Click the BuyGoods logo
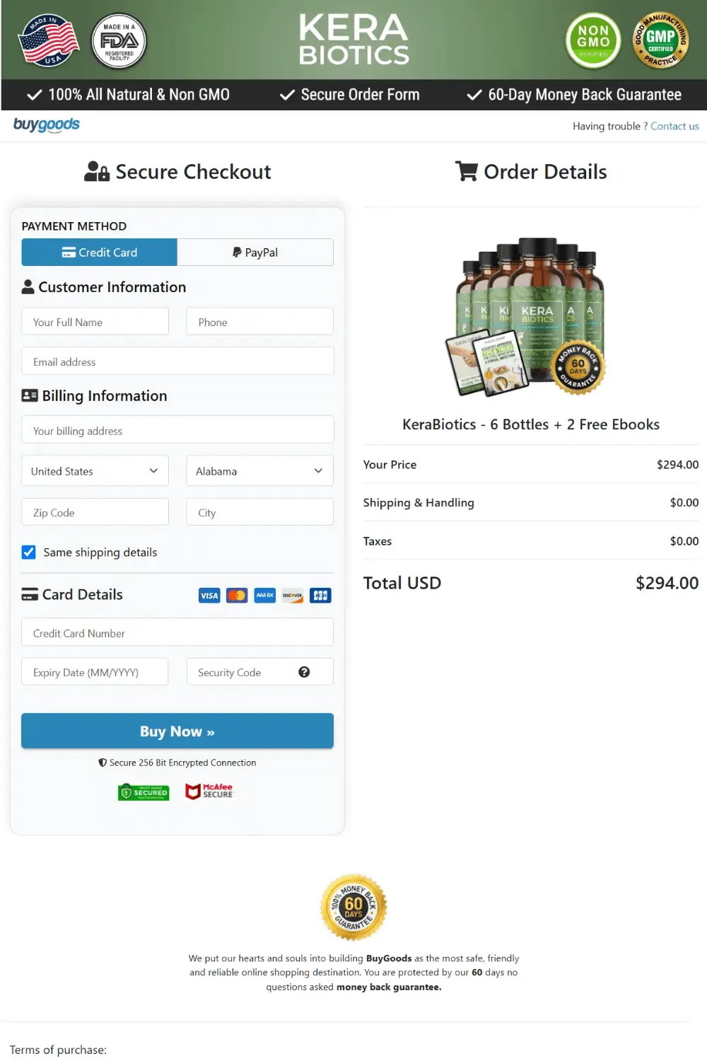Image resolution: width=707 pixels, height=1061 pixels. coord(46,125)
